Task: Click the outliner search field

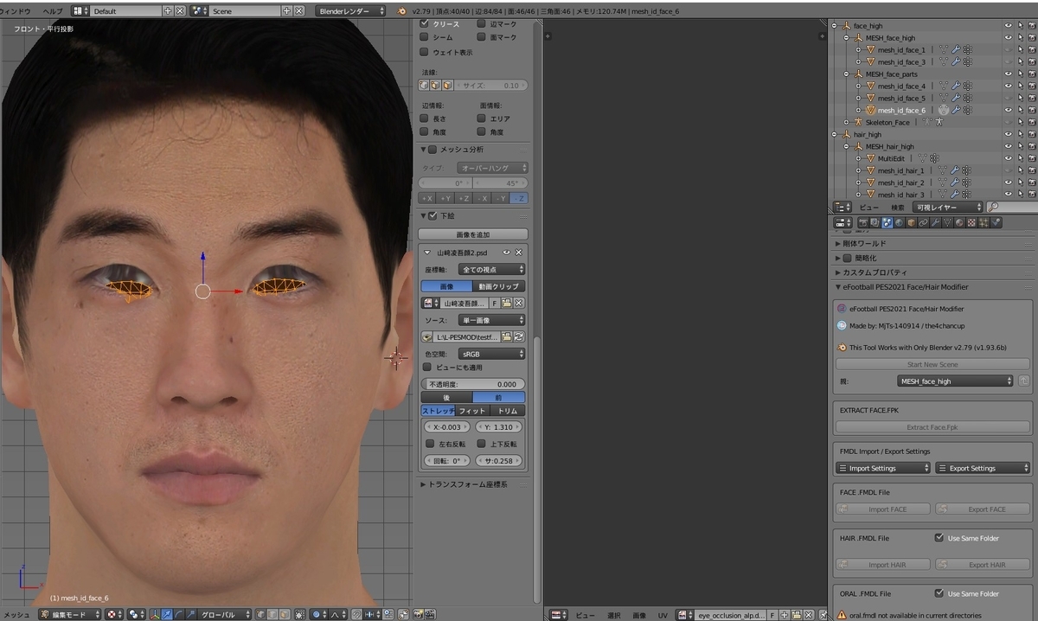Action: 1011,208
